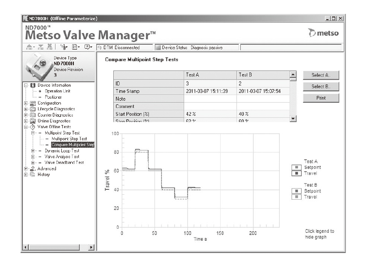The height and width of the screenshot is (268, 367).
Task: Expand the History tree node
Action: 26,175
